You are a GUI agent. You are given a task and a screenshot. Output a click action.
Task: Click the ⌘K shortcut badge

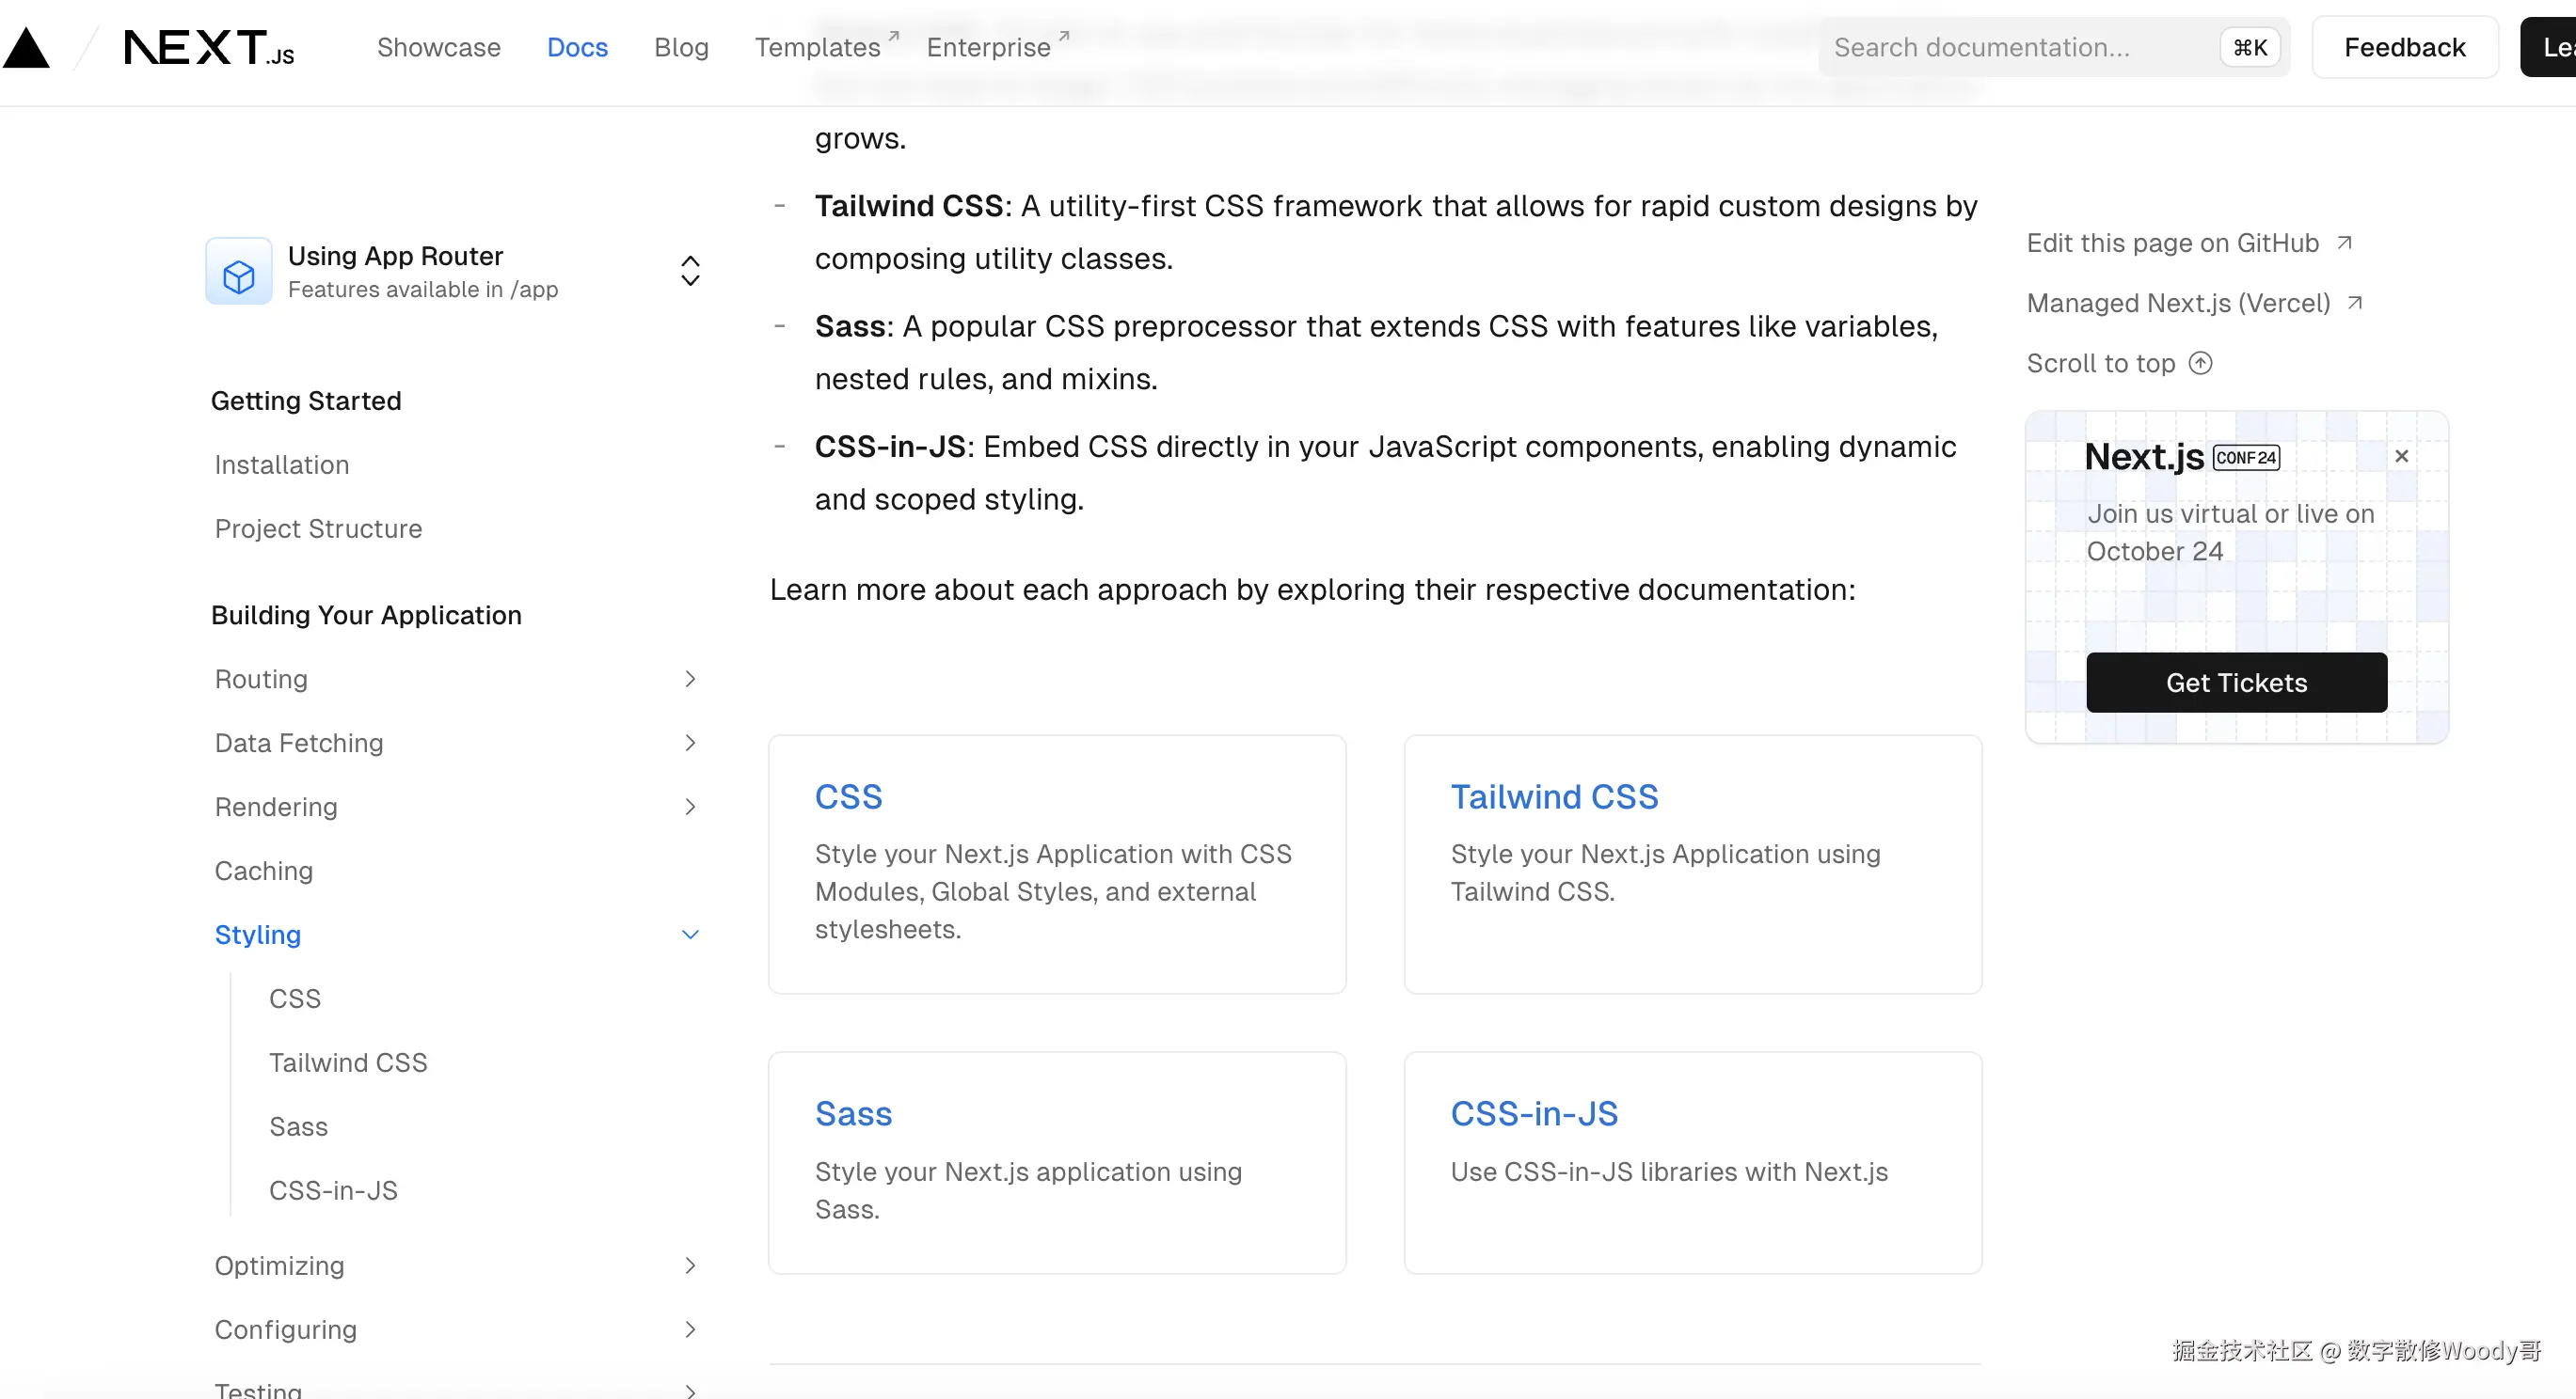tap(2249, 48)
